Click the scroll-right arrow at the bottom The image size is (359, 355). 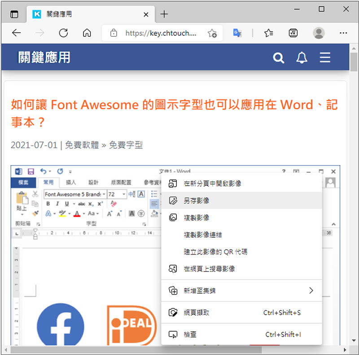point(345,350)
